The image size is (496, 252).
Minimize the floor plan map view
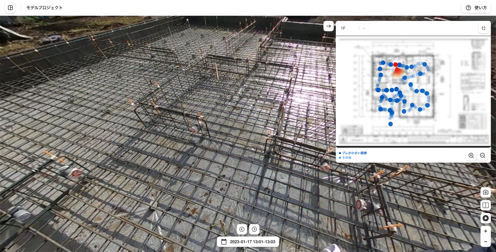point(484,28)
